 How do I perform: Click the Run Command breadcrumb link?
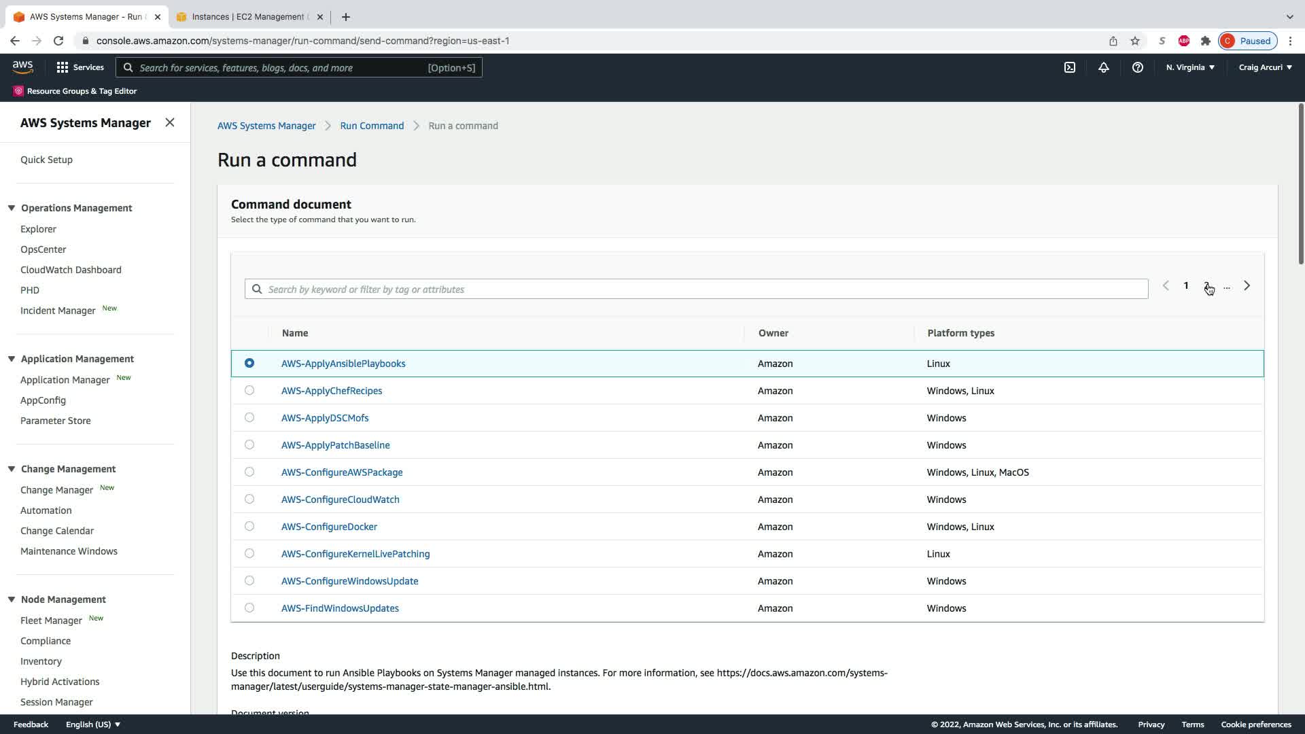click(372, 126)
